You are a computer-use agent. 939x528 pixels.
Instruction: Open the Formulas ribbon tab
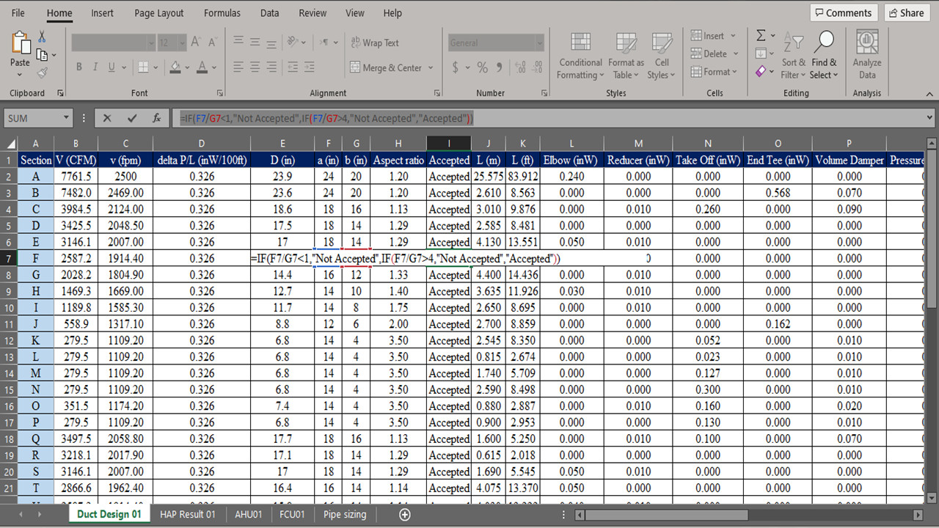(222, 13)
